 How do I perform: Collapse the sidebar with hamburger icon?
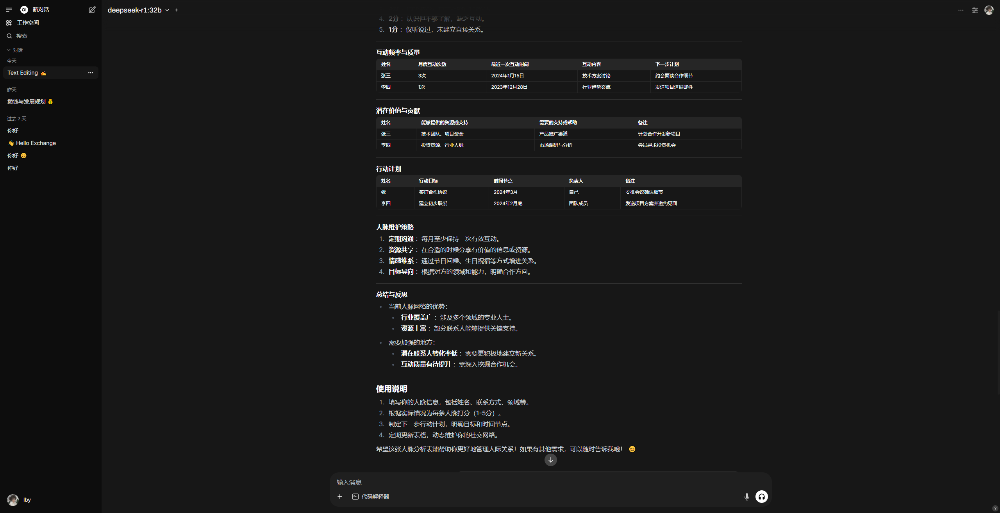(9, 10)
